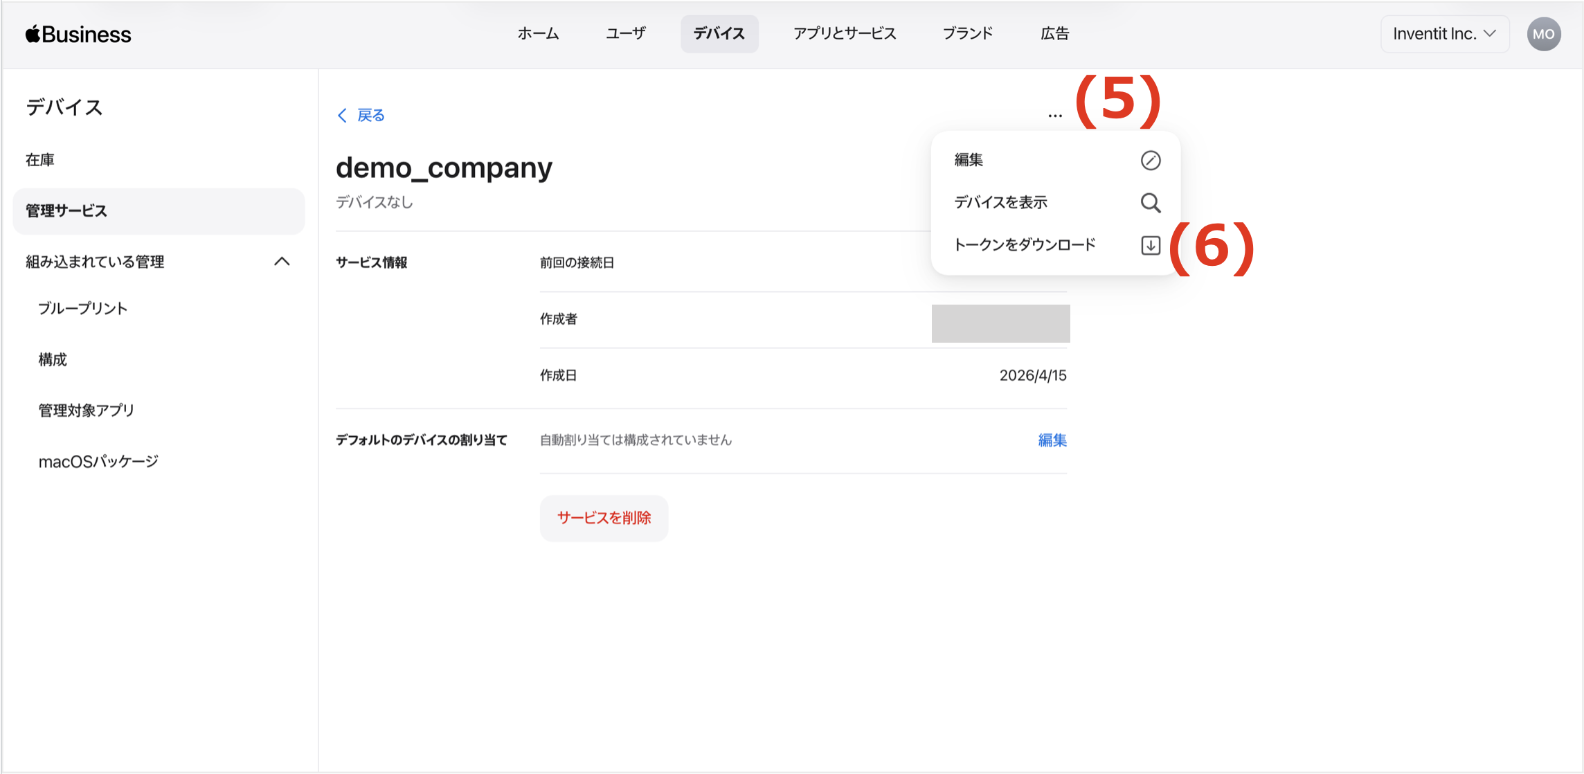The image size is (1584, 774).
Task: Click the デバイス sidebar heading
Action: [x=64, y=107]
